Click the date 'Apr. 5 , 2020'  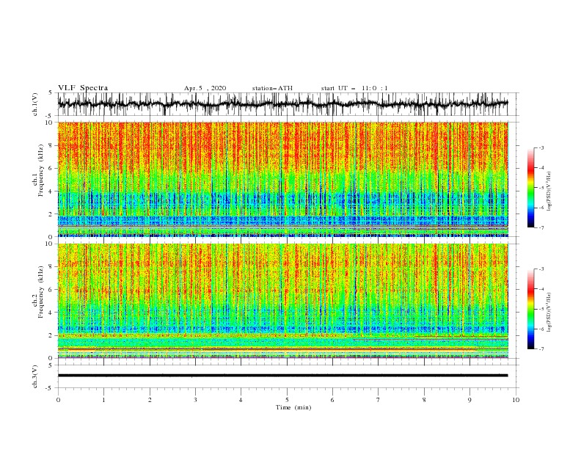point(205,88)
